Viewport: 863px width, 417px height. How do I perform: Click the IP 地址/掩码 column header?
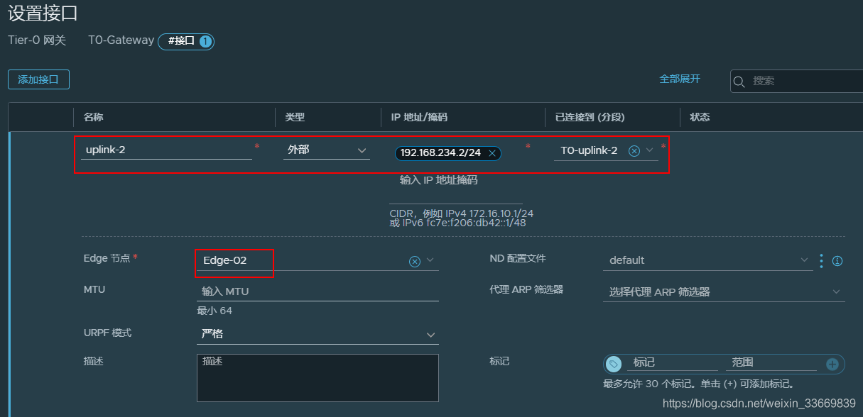tap(419, 117)
